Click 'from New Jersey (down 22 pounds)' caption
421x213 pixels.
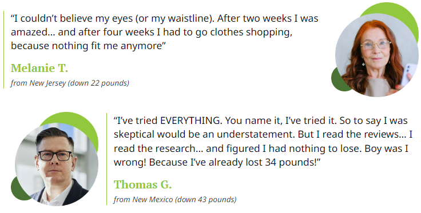pyautogui.click(x=70, y=83)
